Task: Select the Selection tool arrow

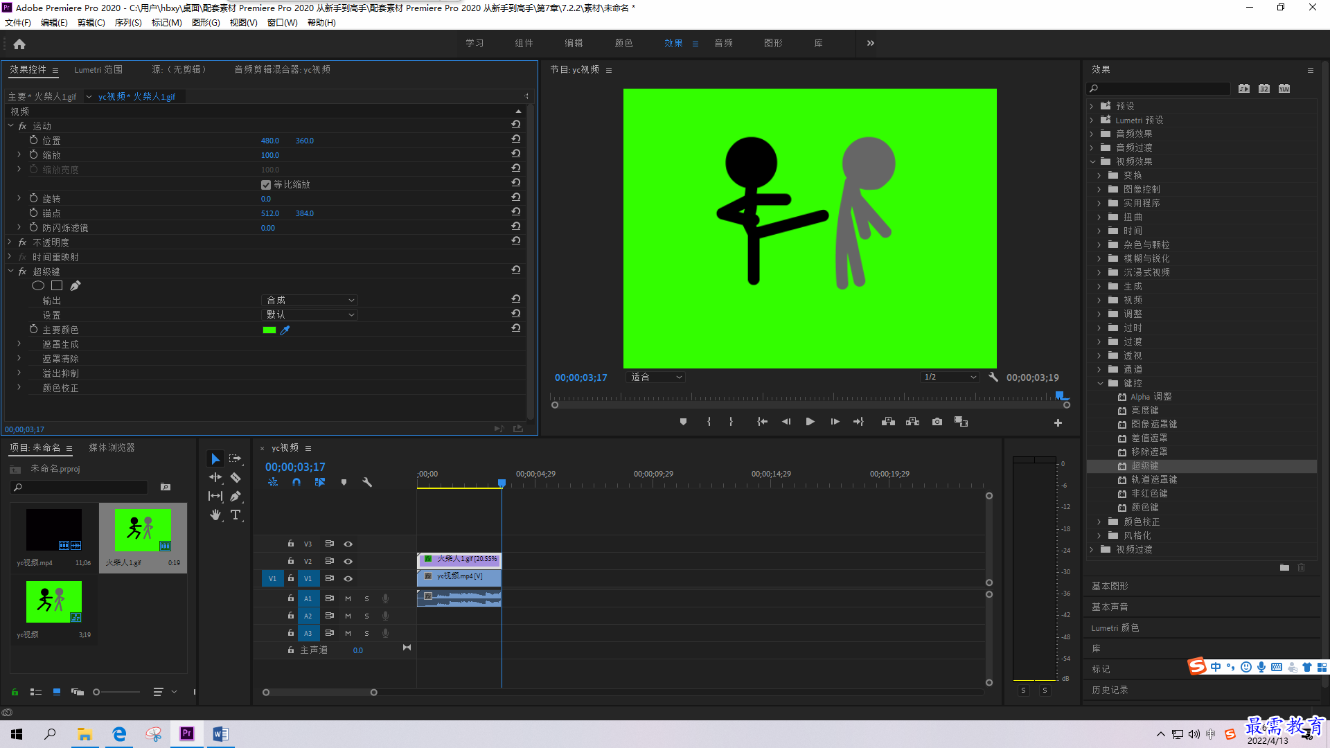Action: tap(215, 459)
